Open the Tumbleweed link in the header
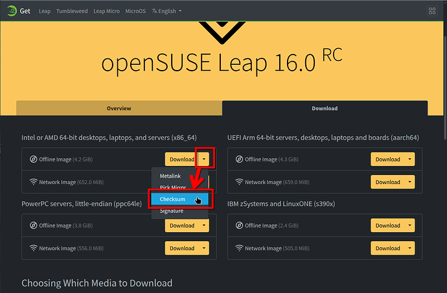Viewport: 447px width, 293px height. pos(72,11)
